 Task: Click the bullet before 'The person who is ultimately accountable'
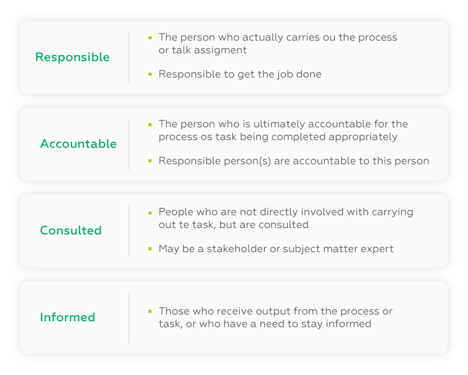coord(150,124)
